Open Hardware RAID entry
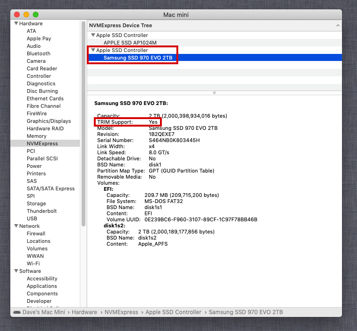This screenshot has width=357, height=331. point(45,128)
